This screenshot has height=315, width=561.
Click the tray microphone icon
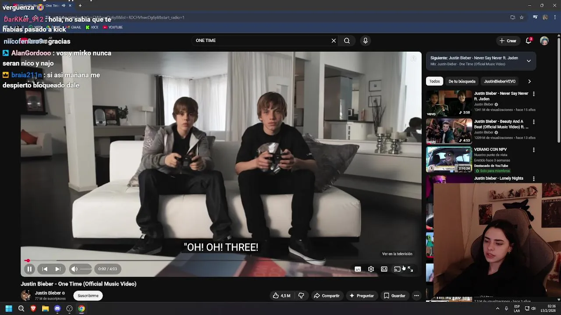[x=507, y=308]
